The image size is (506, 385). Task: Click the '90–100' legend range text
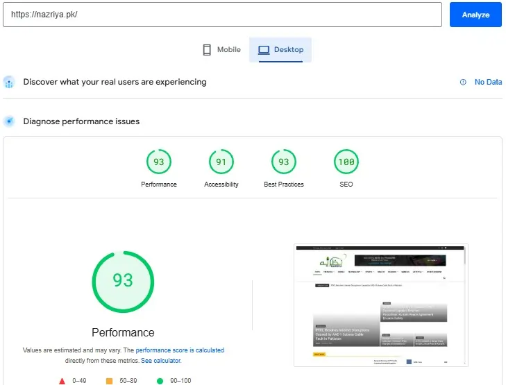pos(180,381)
